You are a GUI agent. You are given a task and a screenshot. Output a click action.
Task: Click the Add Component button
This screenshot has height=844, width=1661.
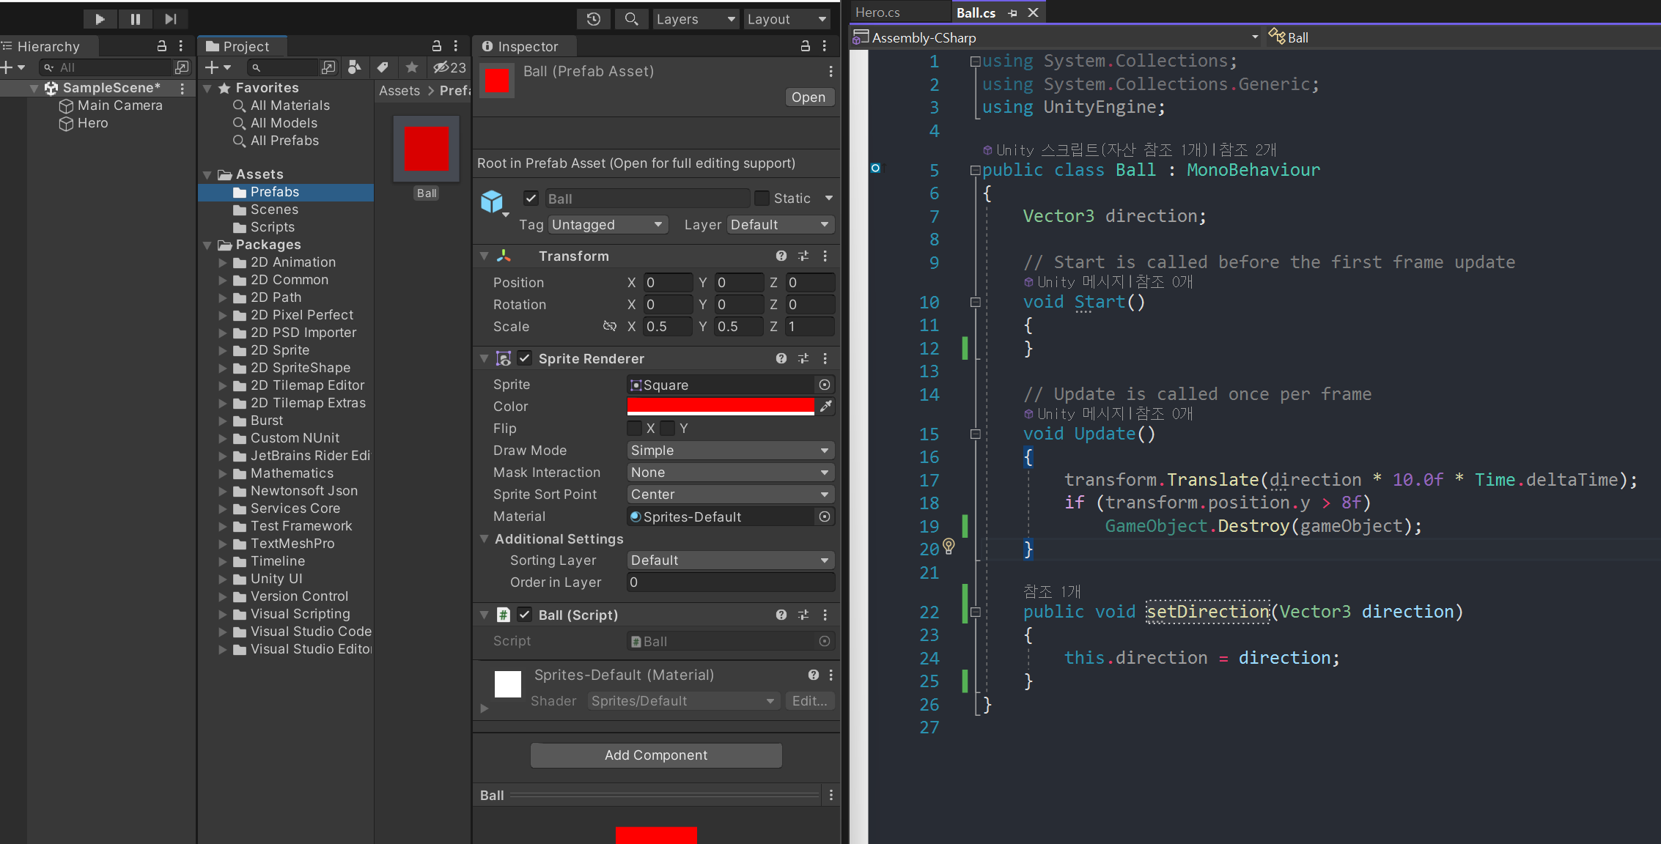point(656,755)
